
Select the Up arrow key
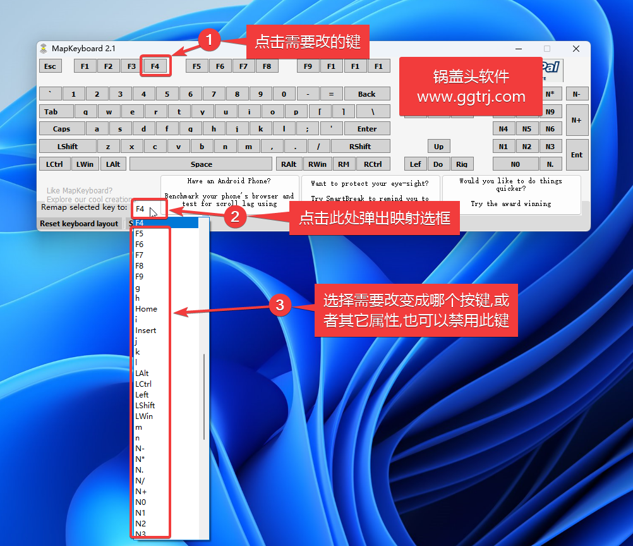(439, 147)
